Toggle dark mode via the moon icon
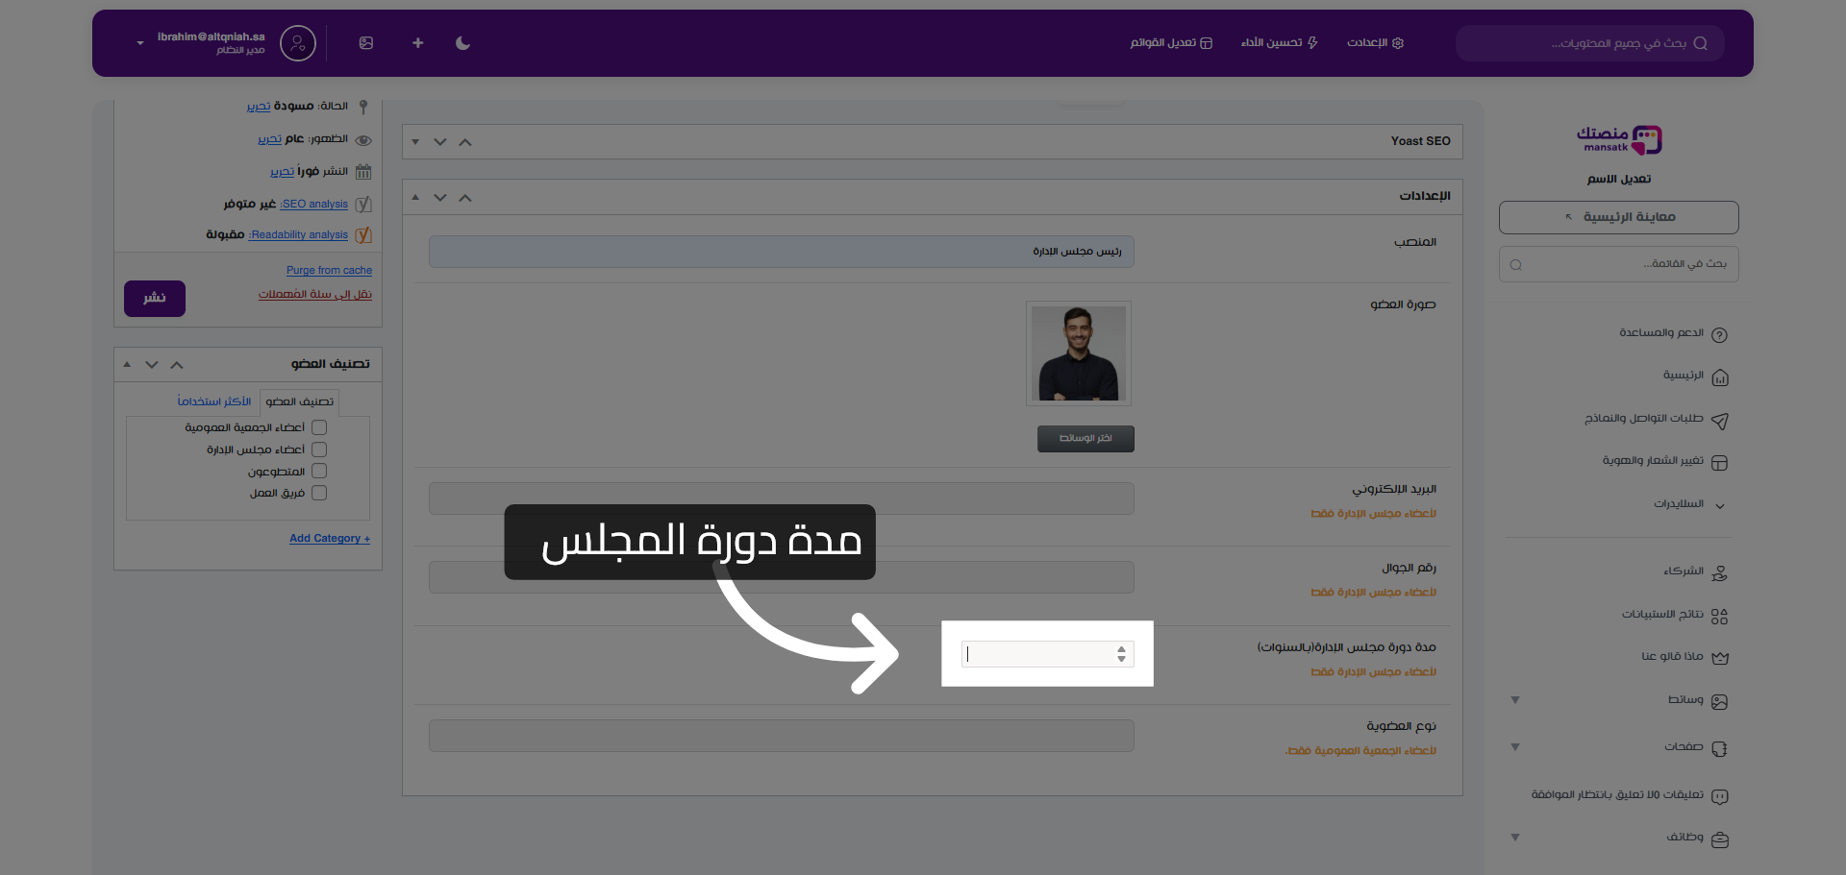 pyautogui.click(x=462, y=43)
